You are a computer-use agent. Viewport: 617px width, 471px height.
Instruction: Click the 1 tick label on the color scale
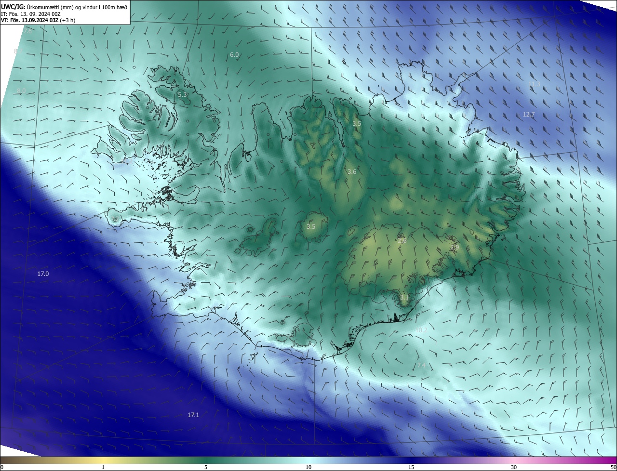click(x=103, y=467)
